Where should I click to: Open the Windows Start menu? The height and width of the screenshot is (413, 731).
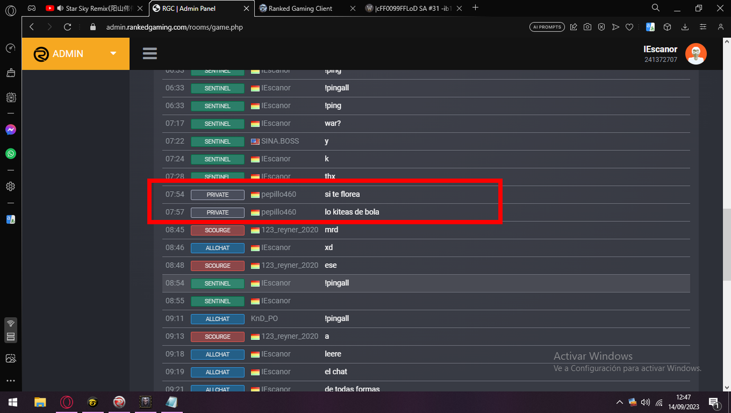[x=12, y=402]
